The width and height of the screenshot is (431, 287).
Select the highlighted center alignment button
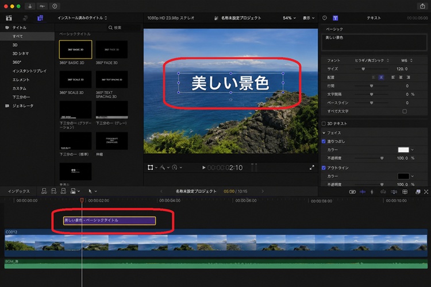(381, 77)
